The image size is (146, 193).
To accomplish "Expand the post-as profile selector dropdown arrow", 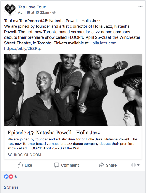I will point(138,165).
